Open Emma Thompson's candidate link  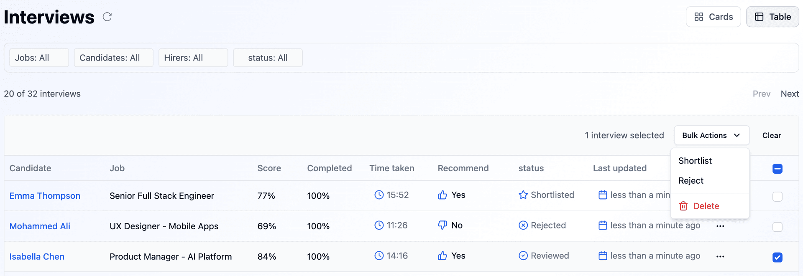(45, 196)
